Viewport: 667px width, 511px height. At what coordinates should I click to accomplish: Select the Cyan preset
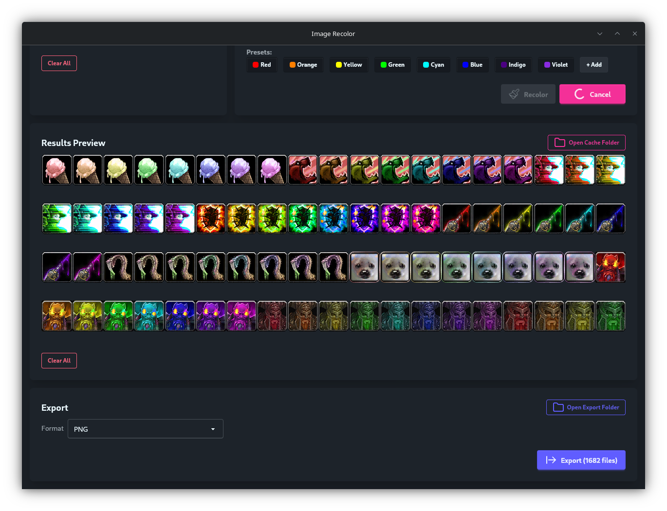click(434, 65)
